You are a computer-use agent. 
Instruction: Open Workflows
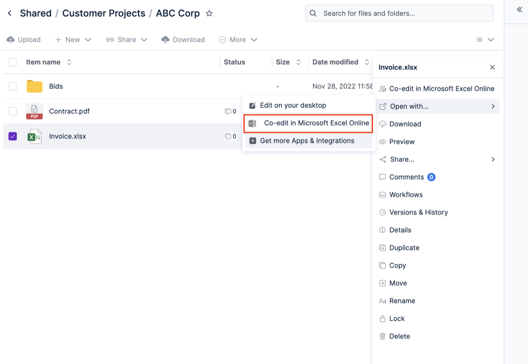coord(438,195)
